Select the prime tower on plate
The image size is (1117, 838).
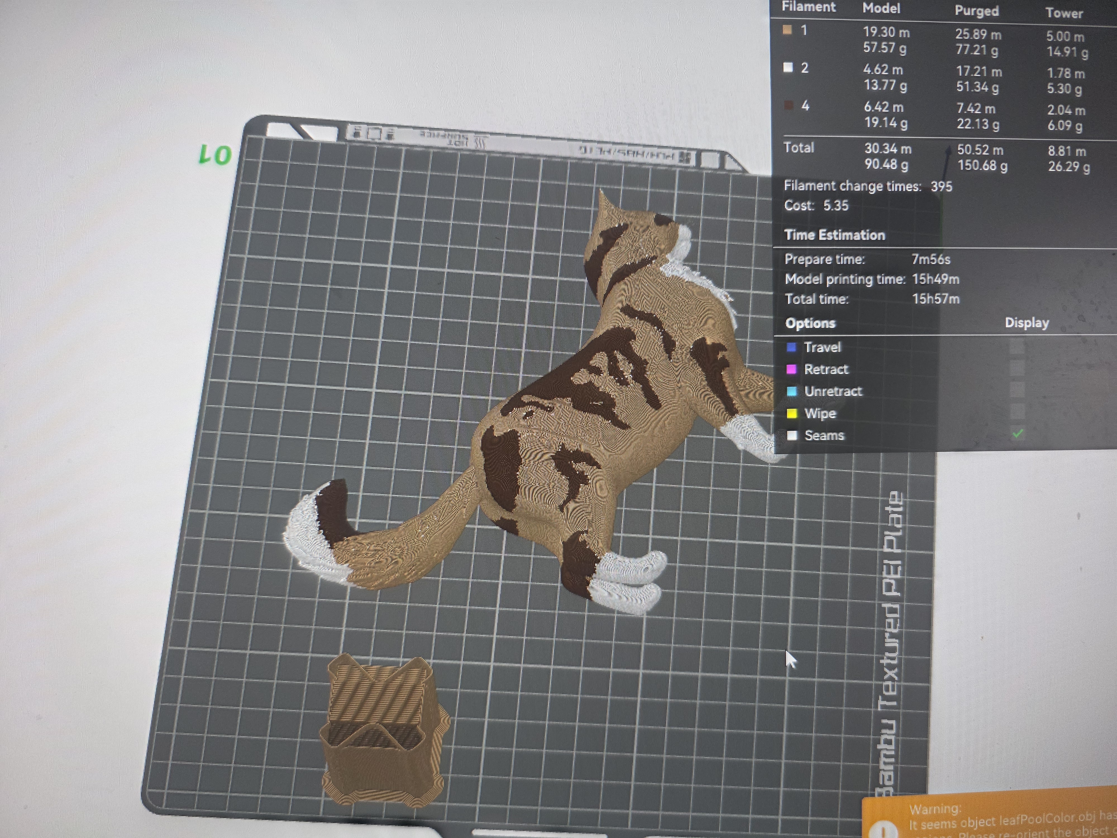(x=385, y=730)
